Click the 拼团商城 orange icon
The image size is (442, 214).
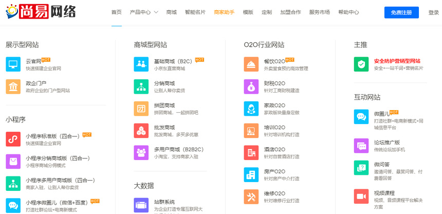point(141,109)
